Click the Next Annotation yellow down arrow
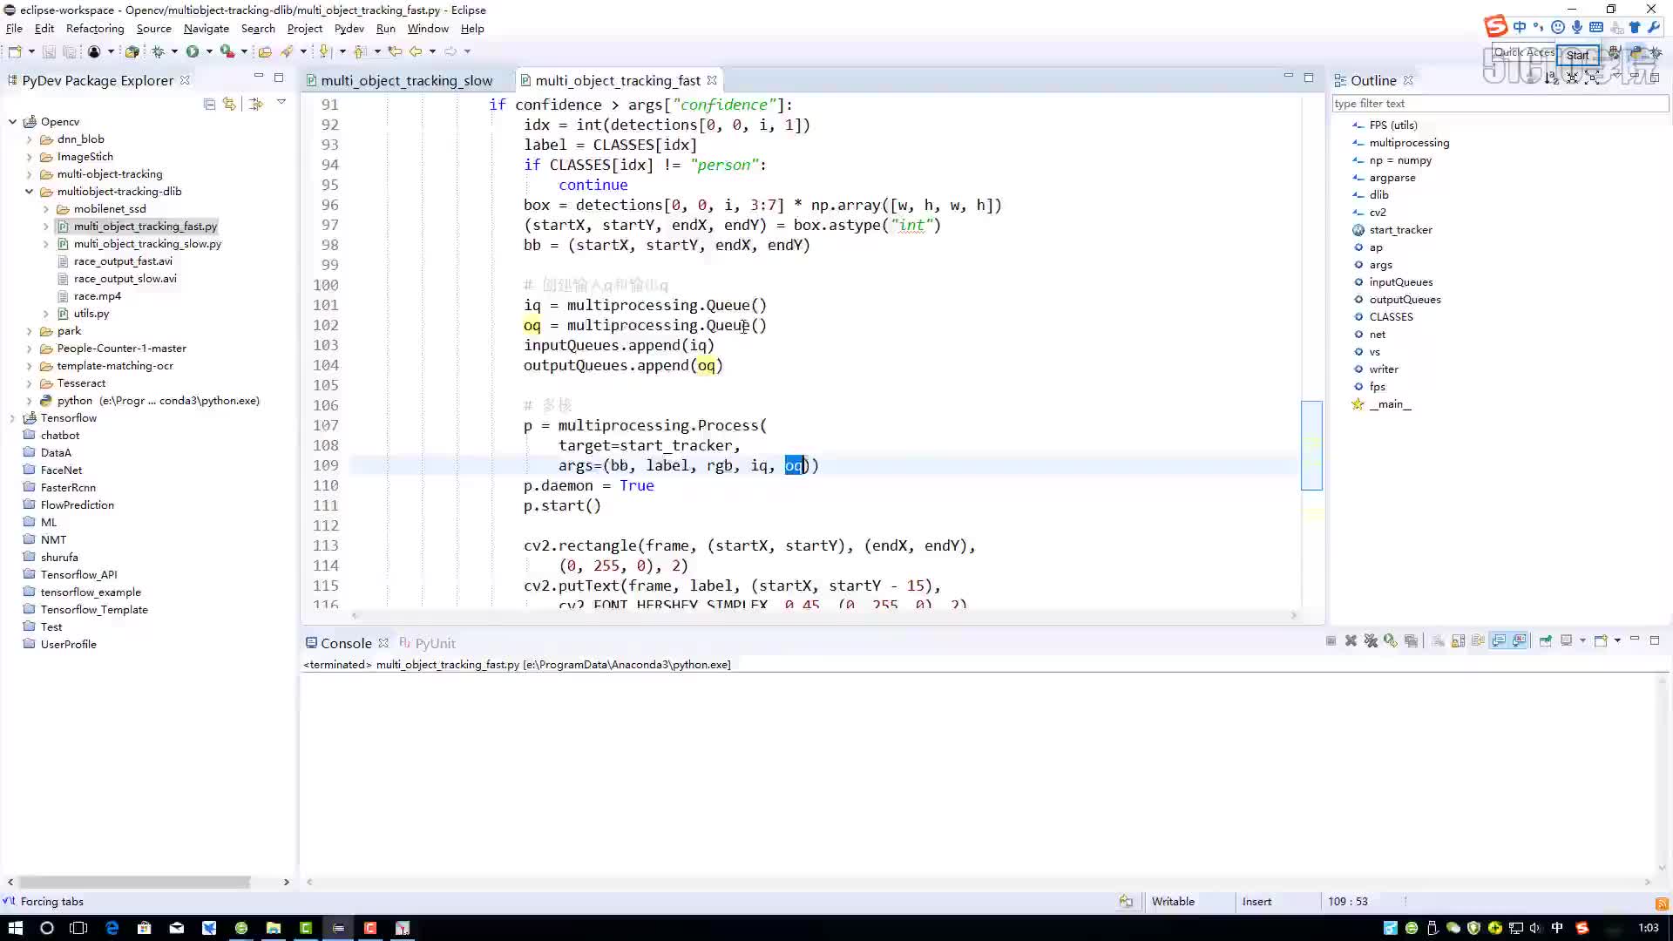 point(325,51)
